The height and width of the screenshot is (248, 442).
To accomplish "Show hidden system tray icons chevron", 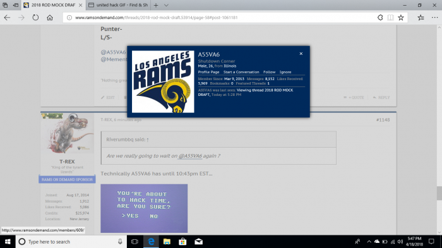I will click(369, 242).
